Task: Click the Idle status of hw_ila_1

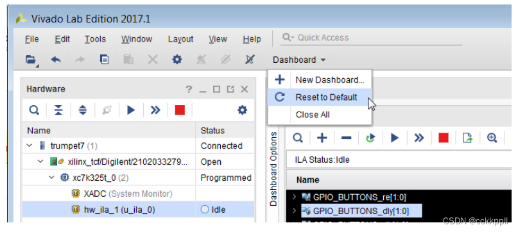Action: pyautogui.click(x=213, y=210)
